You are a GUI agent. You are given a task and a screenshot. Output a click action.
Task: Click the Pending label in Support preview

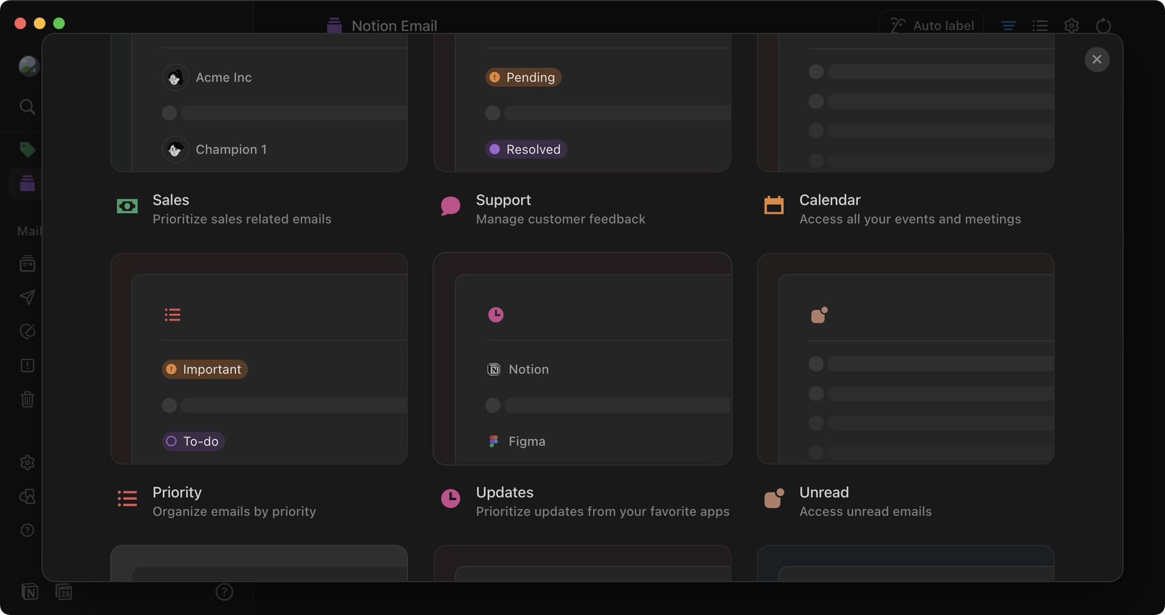pos(523,77)
